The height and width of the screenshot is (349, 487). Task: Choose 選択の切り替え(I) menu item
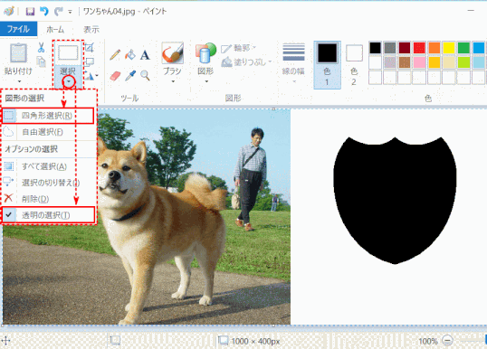tap(49, 183)
